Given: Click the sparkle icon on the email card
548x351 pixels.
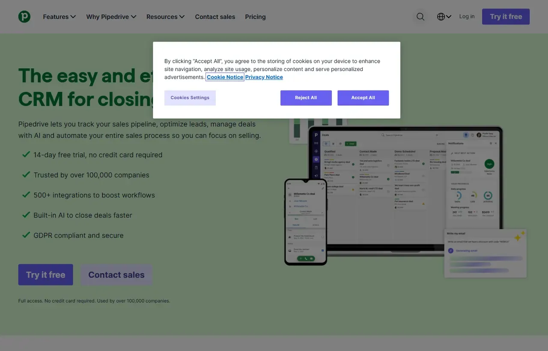Looking at the screenshot, I should pos(519,236).
